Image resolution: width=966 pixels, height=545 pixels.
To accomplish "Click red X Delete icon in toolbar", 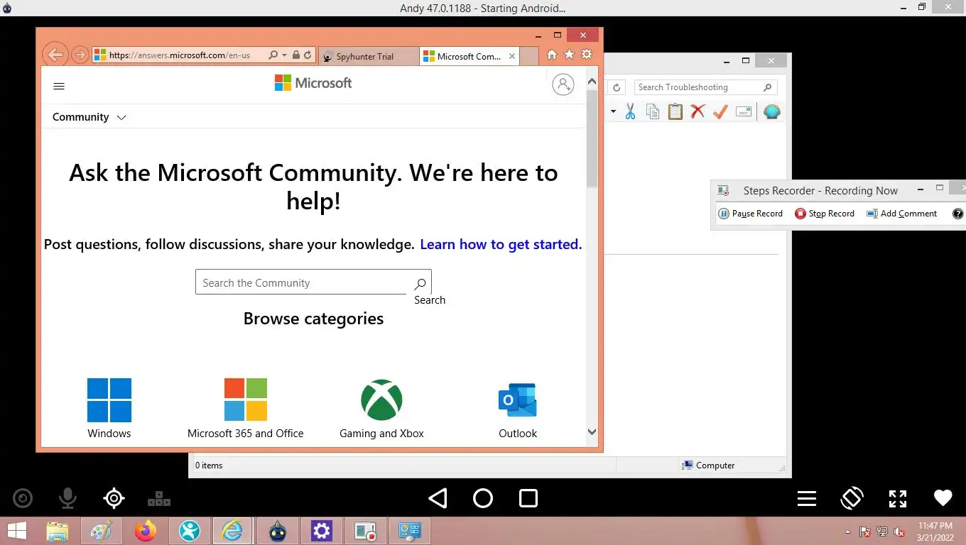I will (x=698, y=111).
